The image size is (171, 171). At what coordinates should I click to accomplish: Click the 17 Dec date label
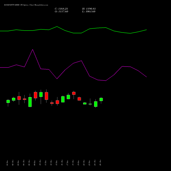tap(67, 163)
